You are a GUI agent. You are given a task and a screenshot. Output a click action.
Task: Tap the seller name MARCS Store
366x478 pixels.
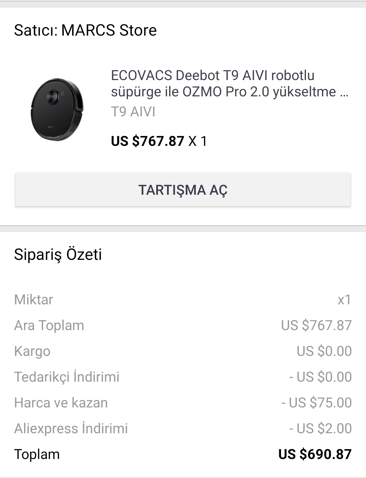click(x=109, y=30)
